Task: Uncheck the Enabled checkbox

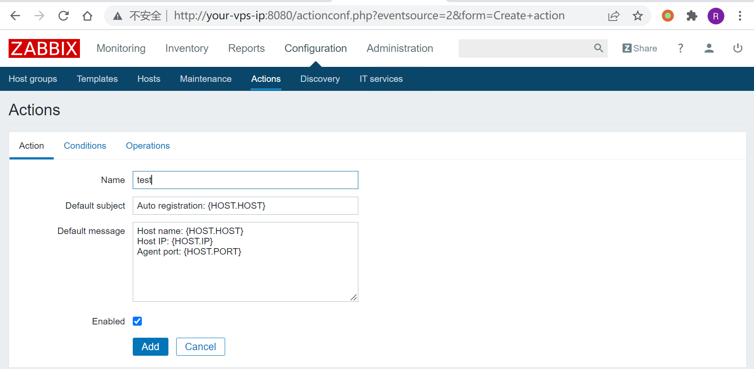Action: point(137,321)
